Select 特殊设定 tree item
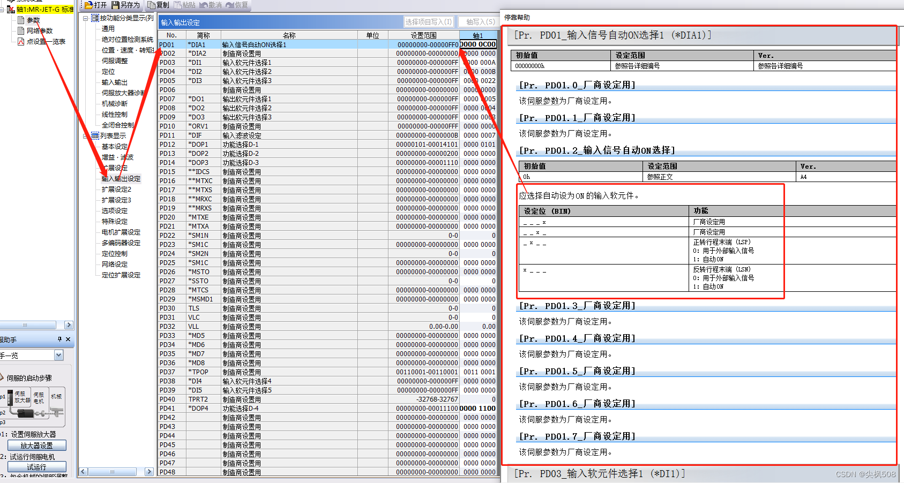 pyautogui.click(x=115, y=221)
